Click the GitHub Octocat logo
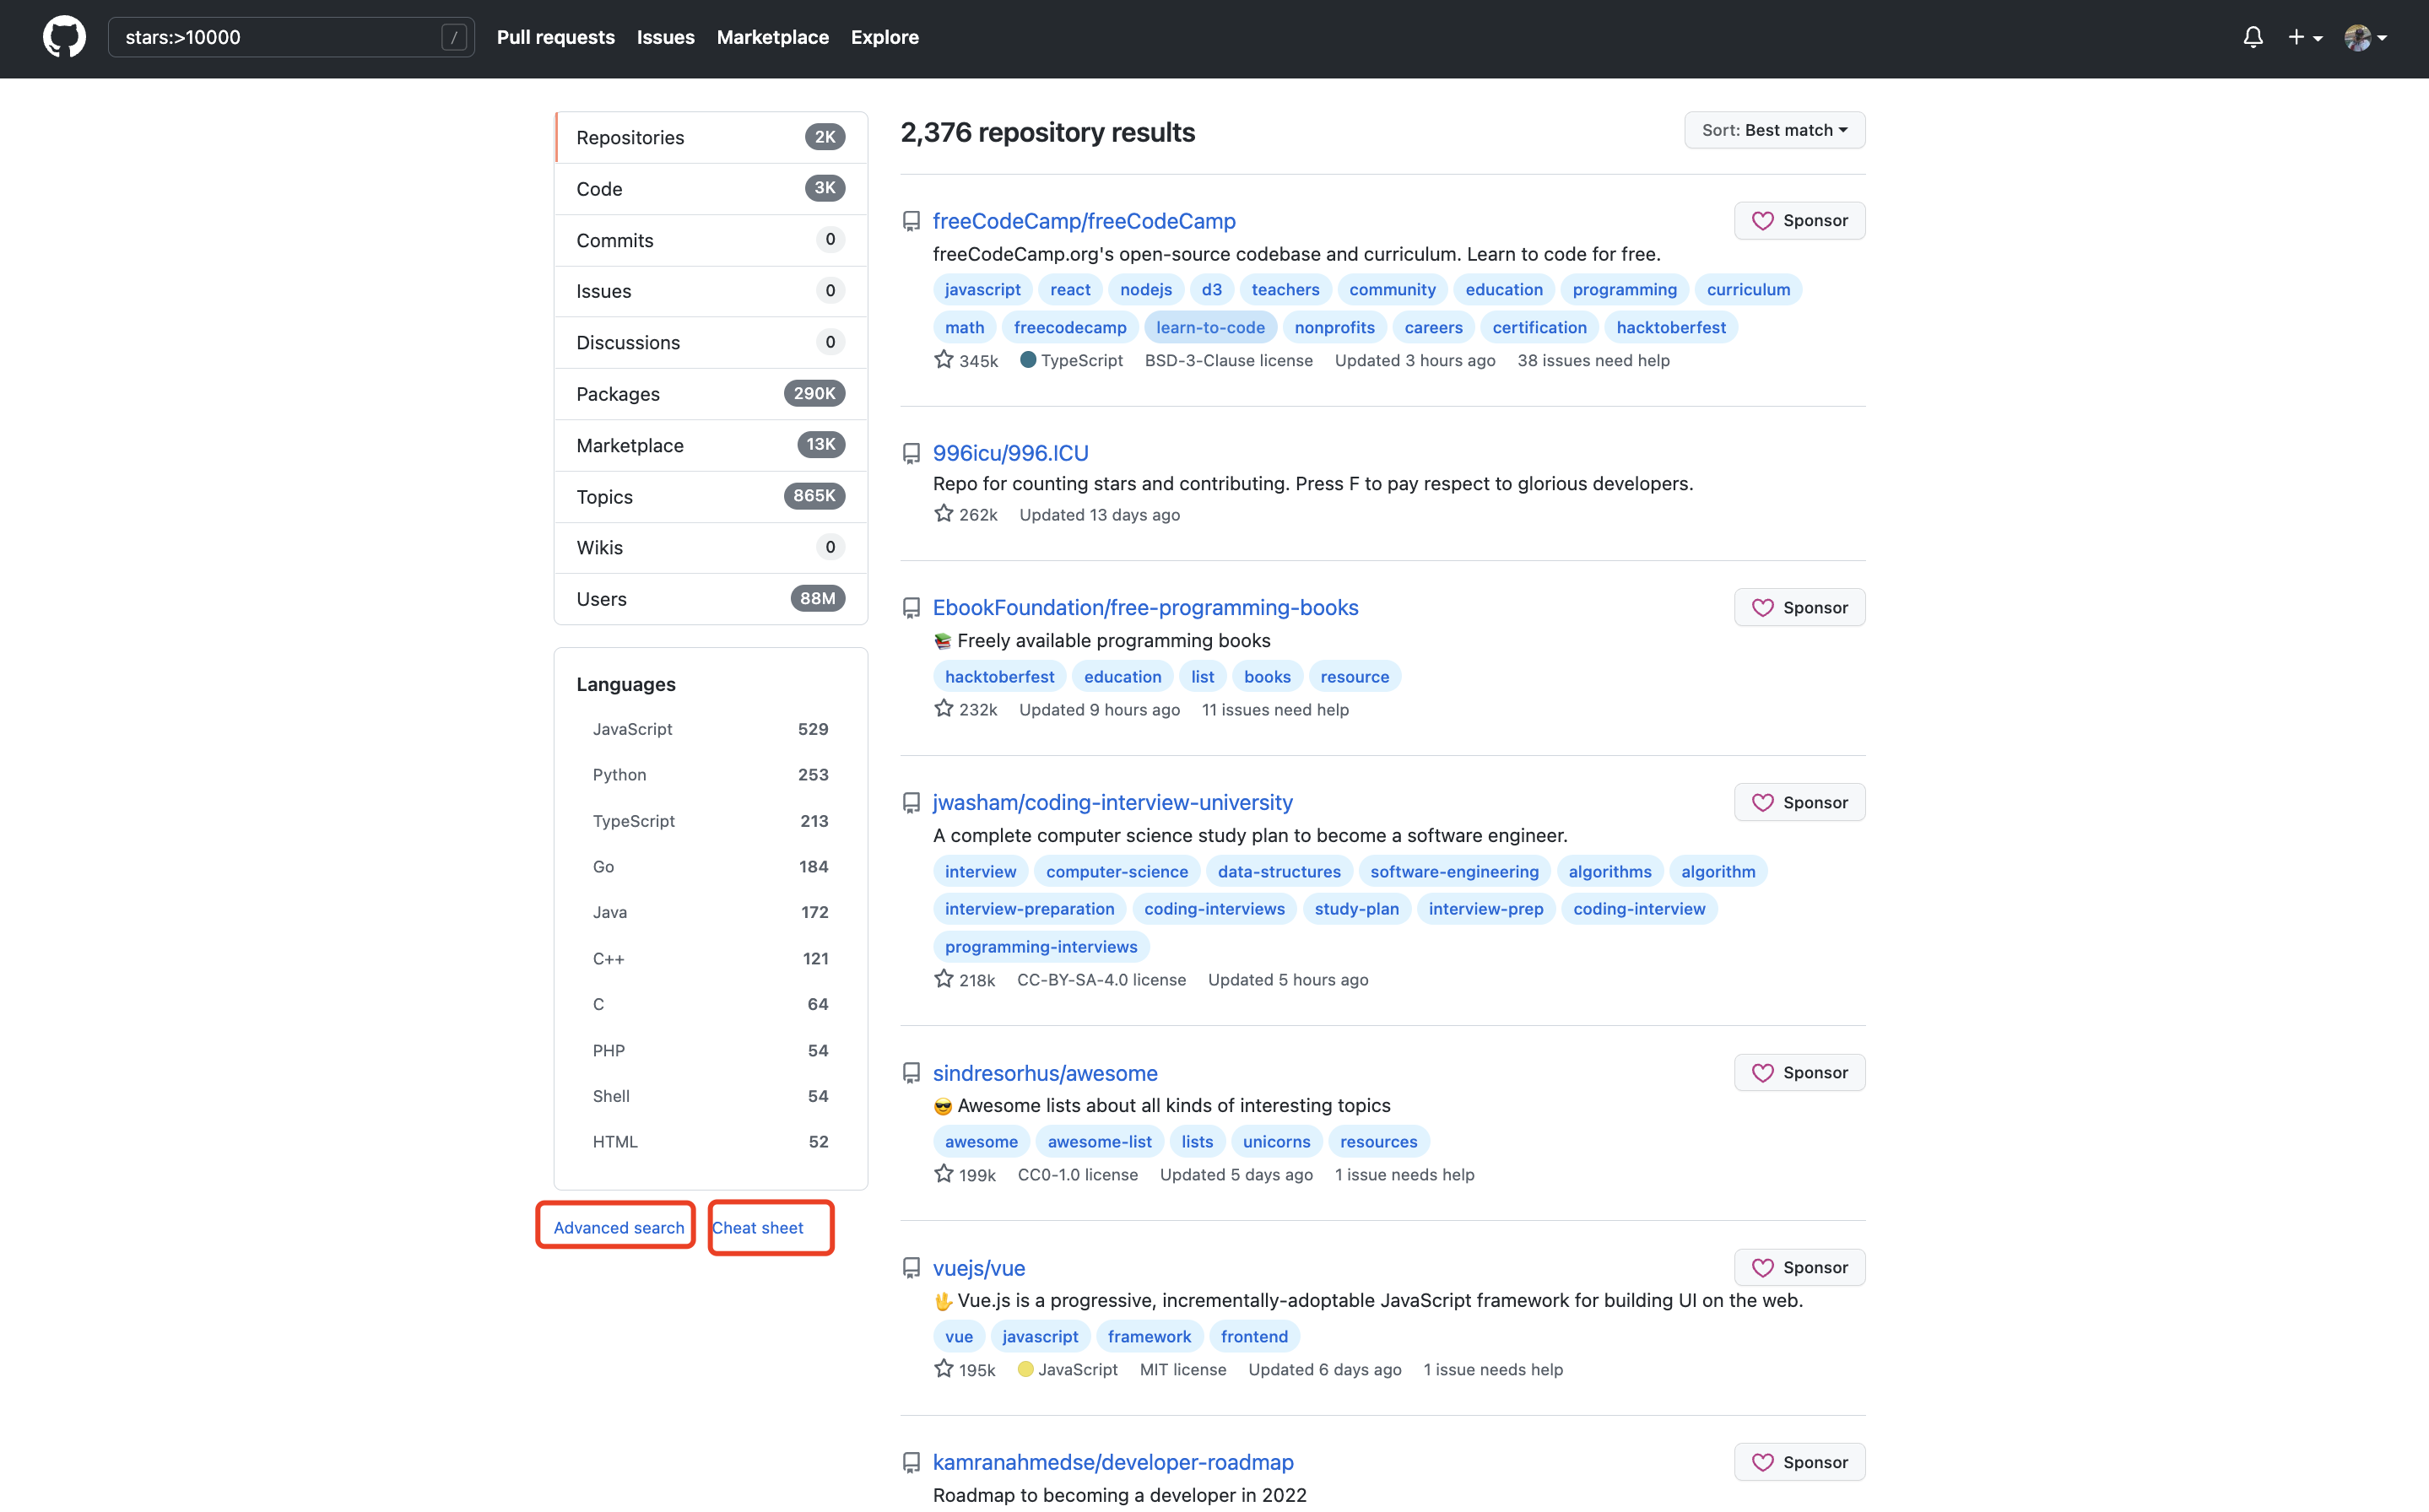This screenshot has height=1512, width=2429. coord(64,37)
